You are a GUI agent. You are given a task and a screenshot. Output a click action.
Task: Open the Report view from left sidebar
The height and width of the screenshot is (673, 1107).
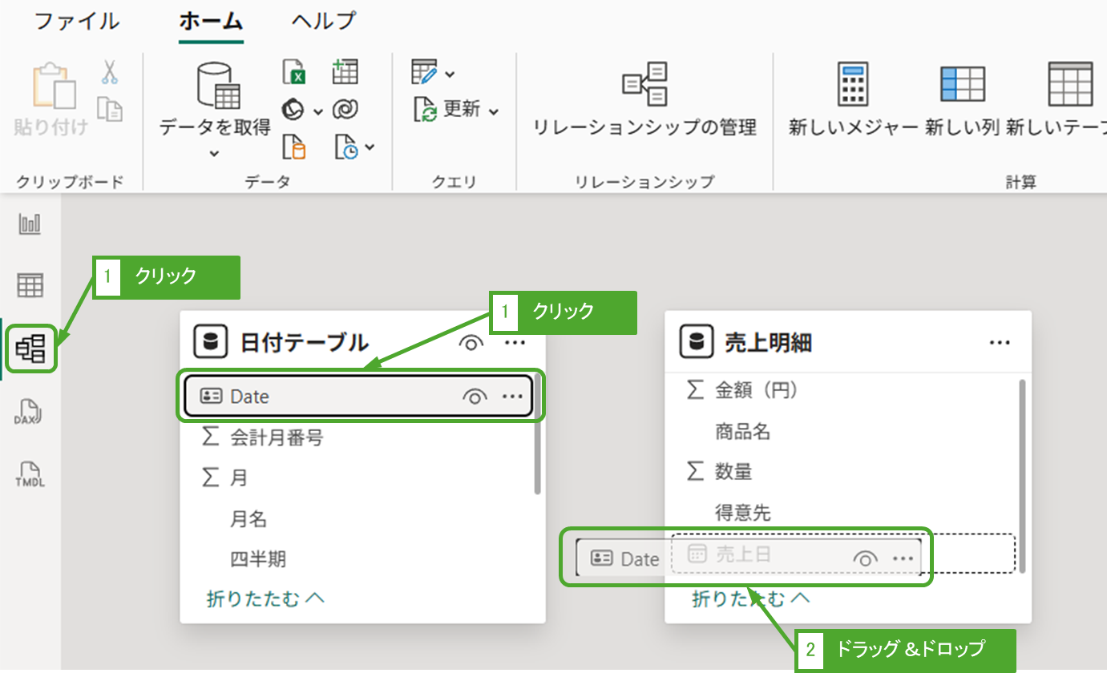[30, 224]
